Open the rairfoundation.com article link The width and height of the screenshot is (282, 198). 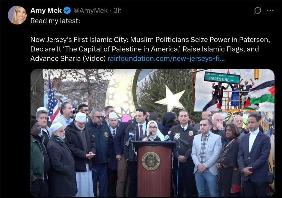166,58
